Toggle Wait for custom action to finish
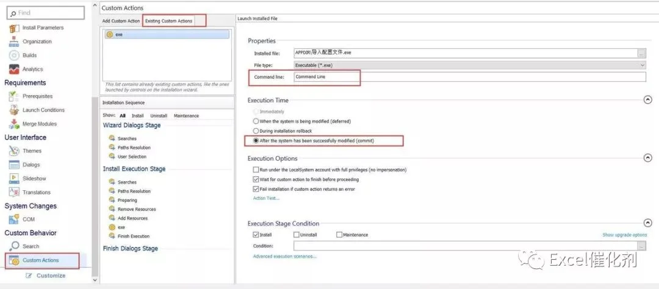The image size is (659, 289). click(256, 179)
